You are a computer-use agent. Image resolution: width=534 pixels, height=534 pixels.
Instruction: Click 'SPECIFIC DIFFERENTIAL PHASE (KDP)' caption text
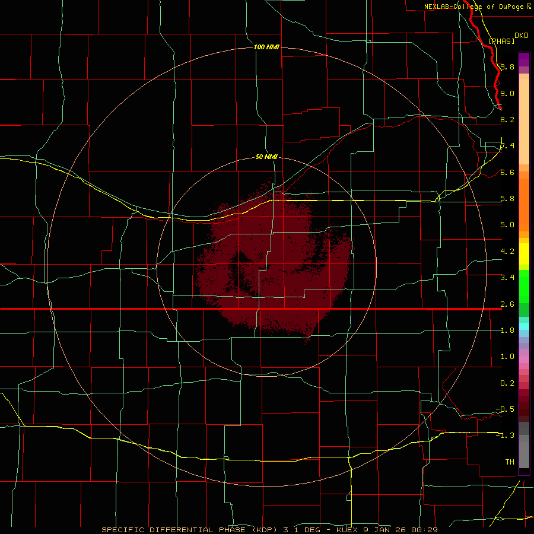click(190, 530)
